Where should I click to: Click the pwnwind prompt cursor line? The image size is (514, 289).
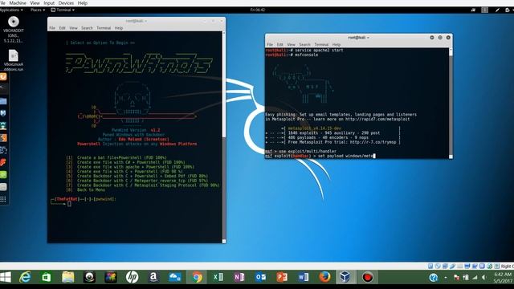tap(69, 204)
